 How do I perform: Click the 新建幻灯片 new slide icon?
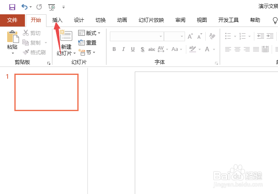pos(66,35)
